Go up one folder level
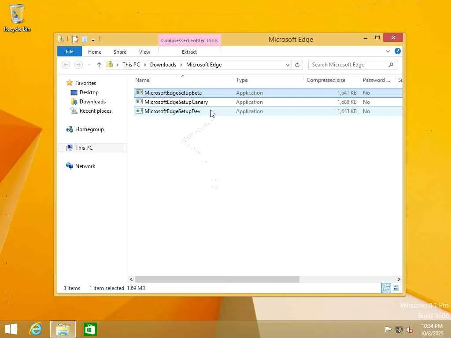The height and width of the screenshot is (338, 451). click(99, 65)
